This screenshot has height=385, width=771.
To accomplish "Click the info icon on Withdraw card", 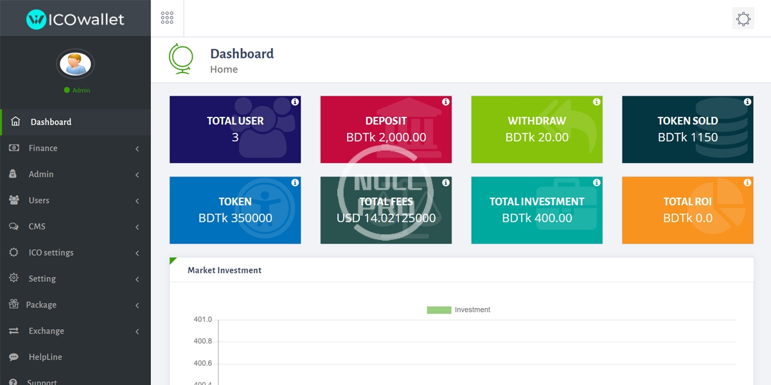I will coord(596,102).
